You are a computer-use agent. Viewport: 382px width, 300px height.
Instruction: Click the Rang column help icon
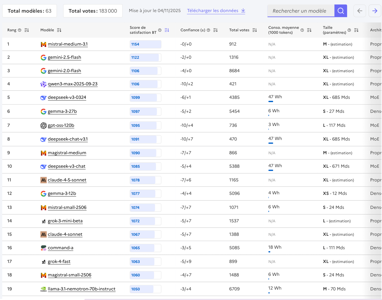(x=19, y=30)
